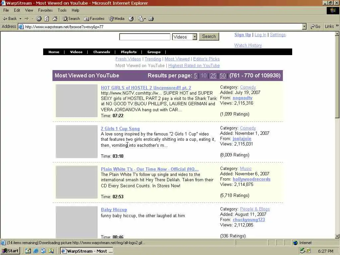This screenshot has height=255, width=340.
Task: Click the Forward arrow button
Action: 27,19
